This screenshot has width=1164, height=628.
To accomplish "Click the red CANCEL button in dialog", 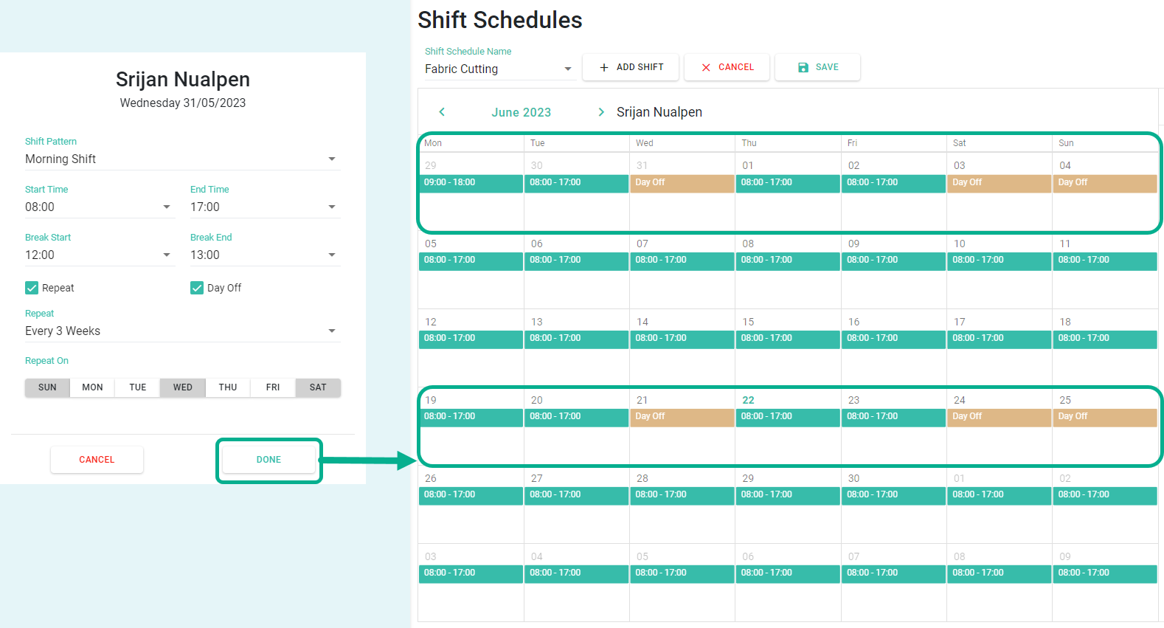I will (97, 460).
